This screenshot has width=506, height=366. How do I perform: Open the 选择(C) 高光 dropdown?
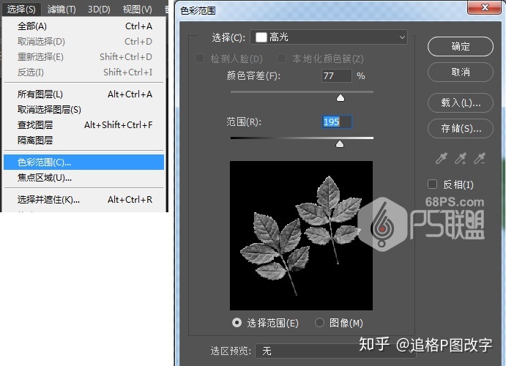click(x=329, y=37)
